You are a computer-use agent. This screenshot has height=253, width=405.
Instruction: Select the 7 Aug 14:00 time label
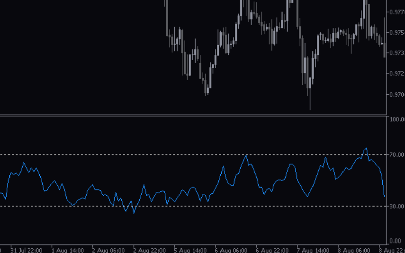pos(313,250)
